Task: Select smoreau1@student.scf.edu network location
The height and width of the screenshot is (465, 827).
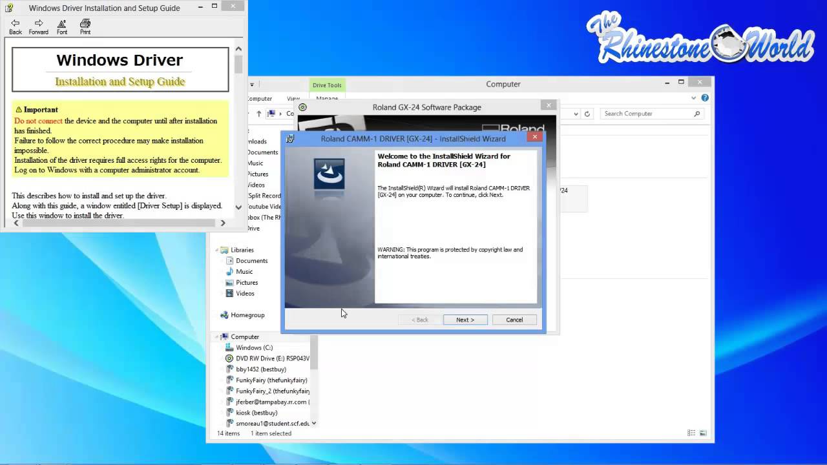Action: point(273,424)
